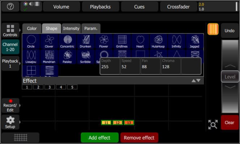Viewport: 240px width, 144px height.
Task: Expand the Controls side panel
Action: (10, 31)
